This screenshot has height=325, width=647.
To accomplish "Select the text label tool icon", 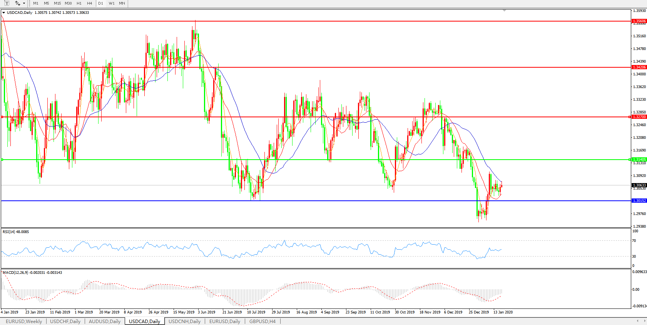I will click(x=7, y=3).
